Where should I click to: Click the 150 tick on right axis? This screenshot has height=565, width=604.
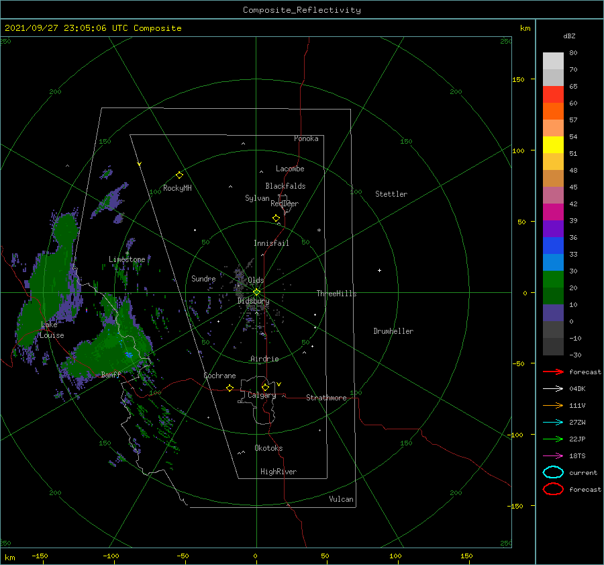(519, 79)
